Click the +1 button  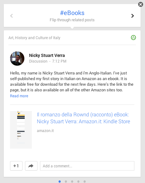[x=16, y=166]
